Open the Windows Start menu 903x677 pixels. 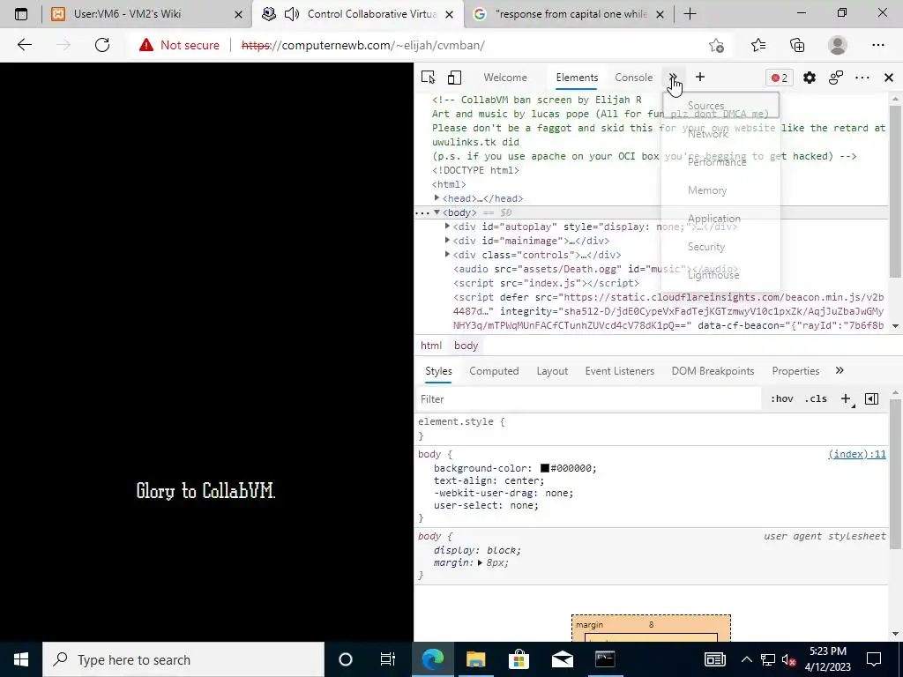[x=21, y=659]
